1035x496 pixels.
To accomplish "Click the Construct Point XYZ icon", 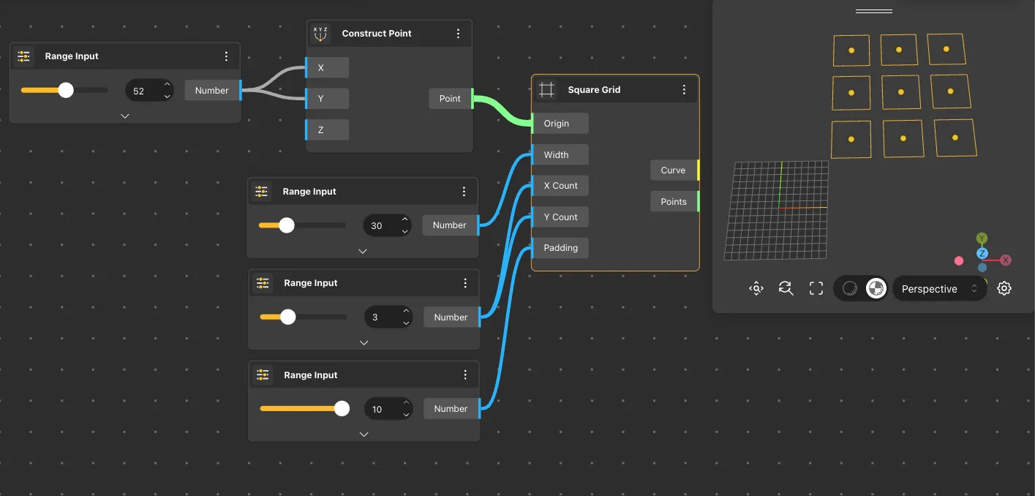I will (x=320, y=34).
